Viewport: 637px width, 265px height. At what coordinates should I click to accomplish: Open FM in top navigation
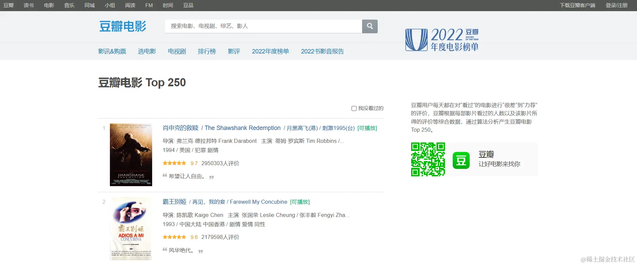[x=149, y=5]
